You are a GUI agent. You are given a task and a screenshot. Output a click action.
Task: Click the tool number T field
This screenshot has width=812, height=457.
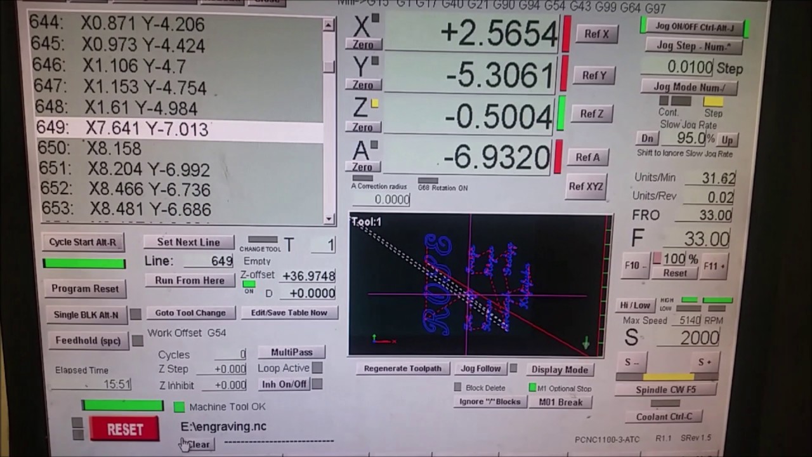(x=324, y=245)
